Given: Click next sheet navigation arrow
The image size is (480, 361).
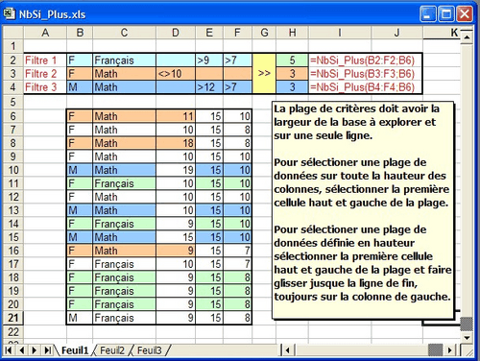Looking at the screenshot, I should click(x=35, y=350).
